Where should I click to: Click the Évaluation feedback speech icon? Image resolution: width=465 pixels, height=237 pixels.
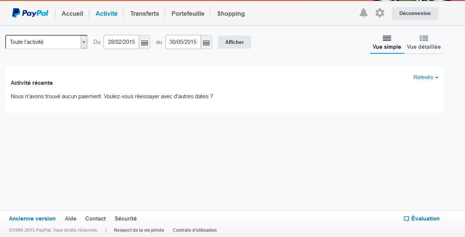click(x=406, y=219)
